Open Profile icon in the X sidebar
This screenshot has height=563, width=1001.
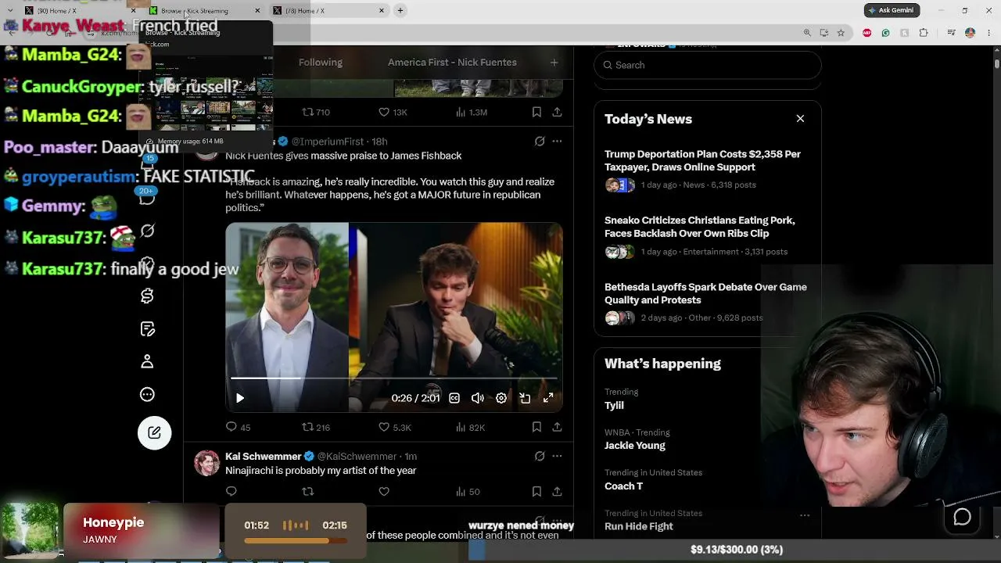(x=147, y=362)
